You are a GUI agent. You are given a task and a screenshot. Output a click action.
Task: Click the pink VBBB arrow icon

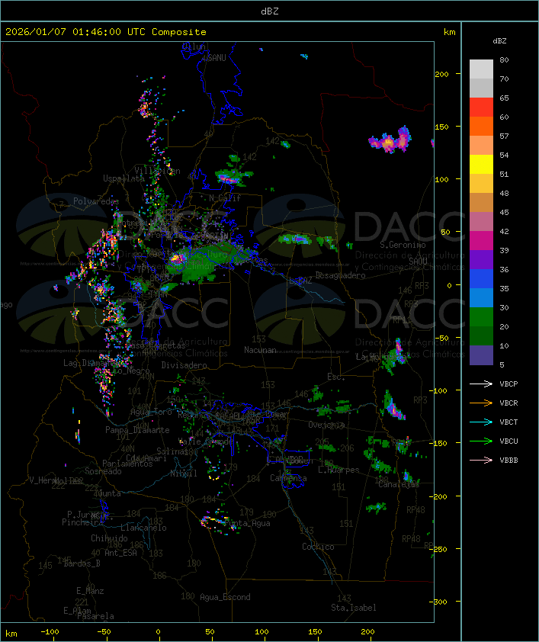[481, 461]
